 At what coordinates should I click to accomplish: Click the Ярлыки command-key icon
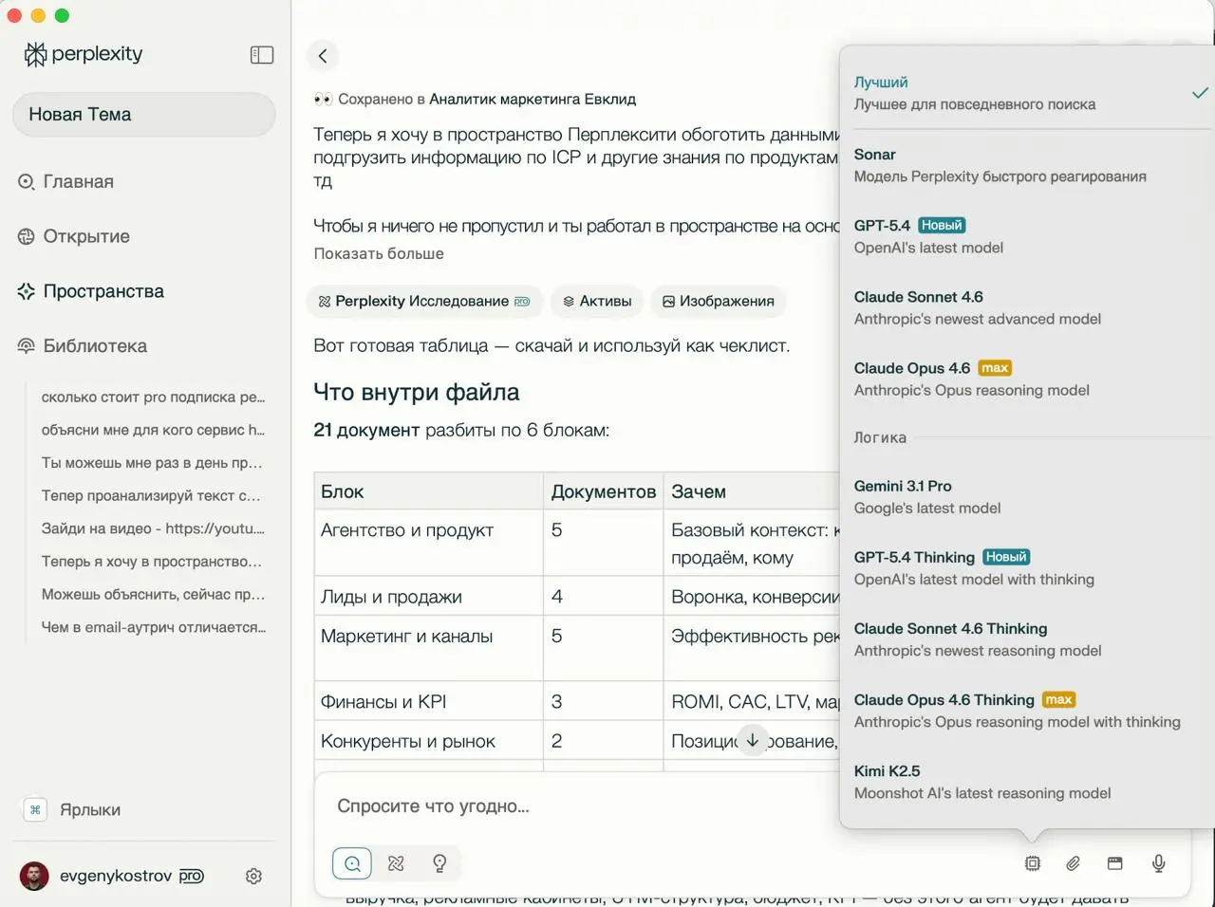[x=35, y=810]
